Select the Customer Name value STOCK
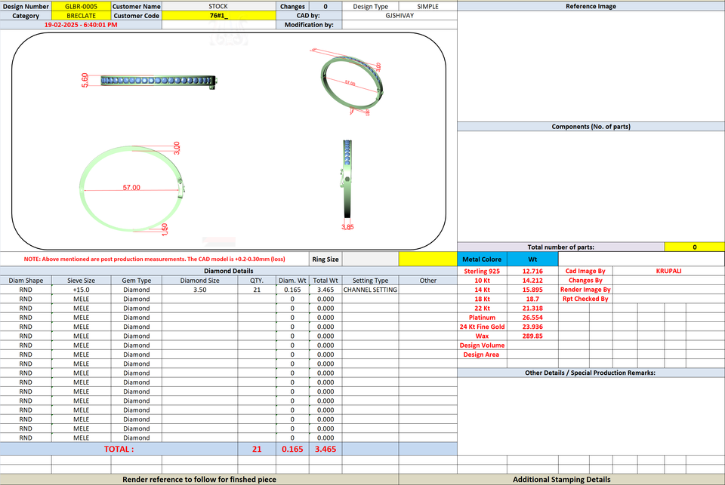The width and height of the screenshot is (725, 485). (218, 7)
